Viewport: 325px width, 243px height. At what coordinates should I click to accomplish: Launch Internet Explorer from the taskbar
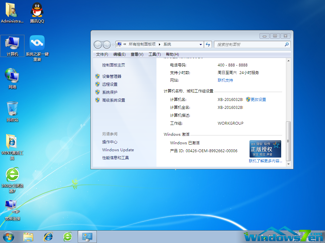tap(48, 237)
